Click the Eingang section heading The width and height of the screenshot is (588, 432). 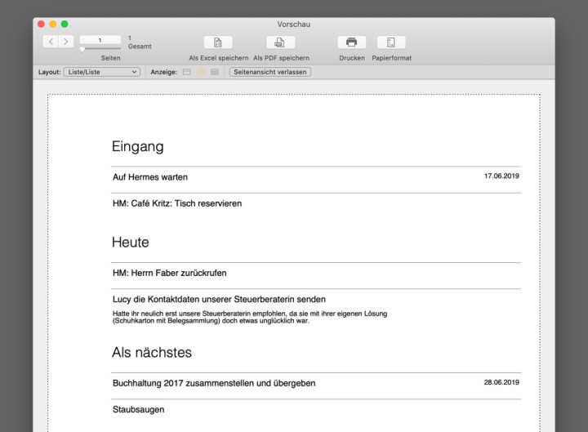coord(137,147)
